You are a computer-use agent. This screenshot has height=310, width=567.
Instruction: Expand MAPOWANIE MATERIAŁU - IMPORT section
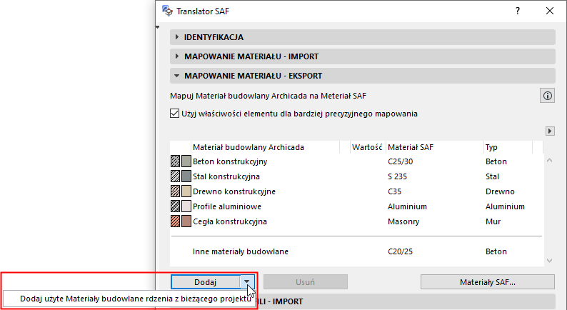tap(363, 56)
